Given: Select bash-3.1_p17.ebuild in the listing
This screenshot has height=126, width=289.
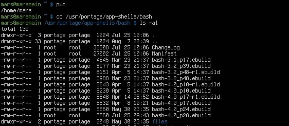Looking at the screenshot, I should [181, 60].
